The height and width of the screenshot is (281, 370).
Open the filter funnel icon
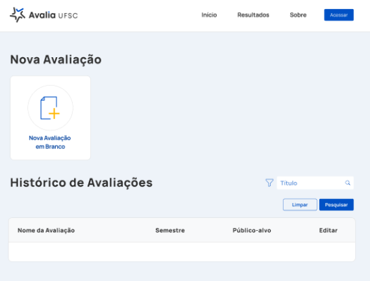point(269,183)
